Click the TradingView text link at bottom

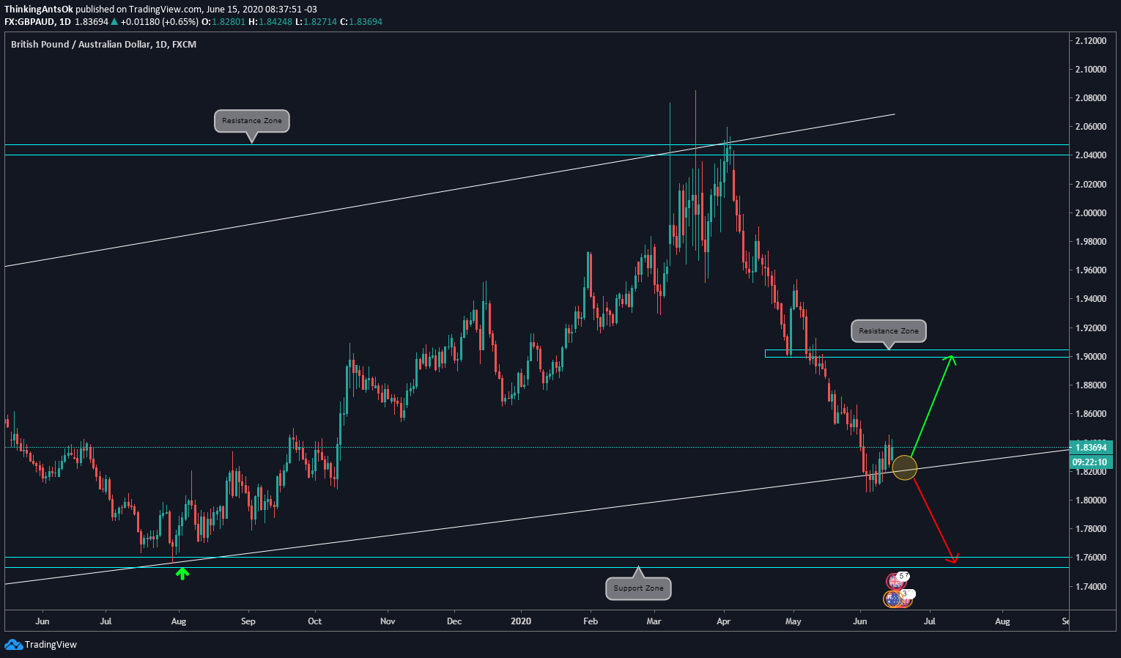(x=51, y=645)
